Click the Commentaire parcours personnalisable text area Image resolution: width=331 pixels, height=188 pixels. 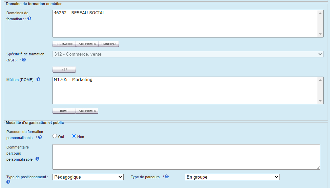pos(186,157)
